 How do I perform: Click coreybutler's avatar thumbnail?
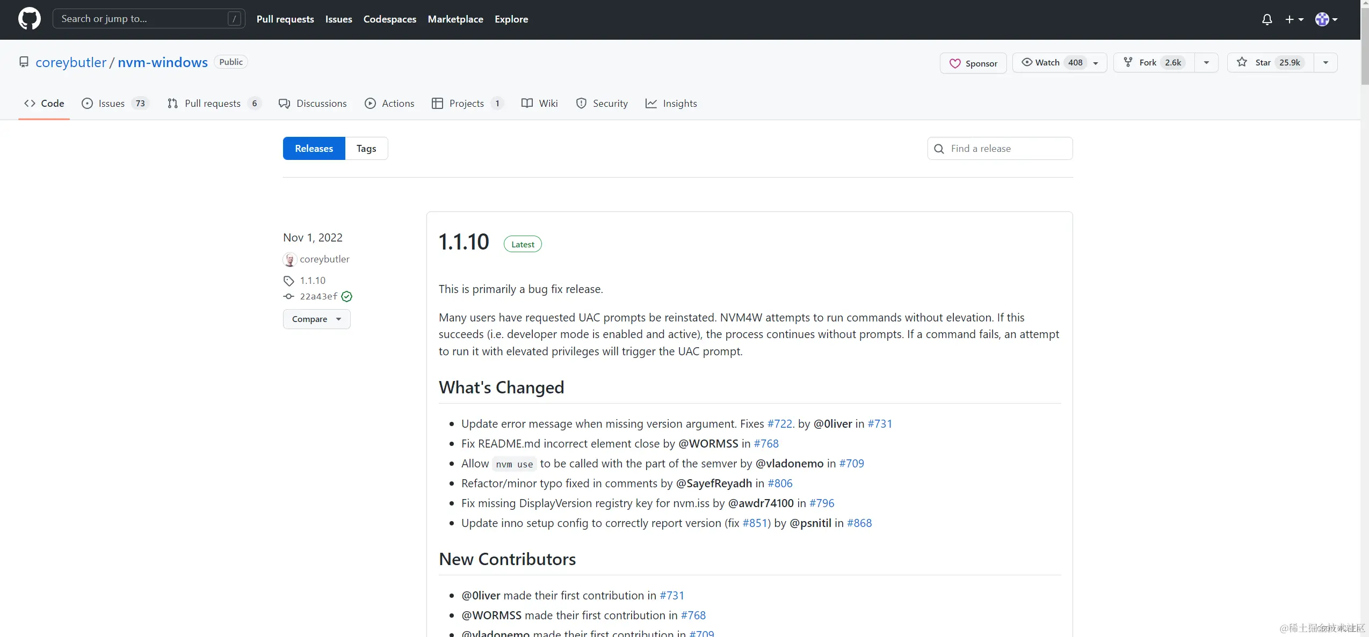290,260
